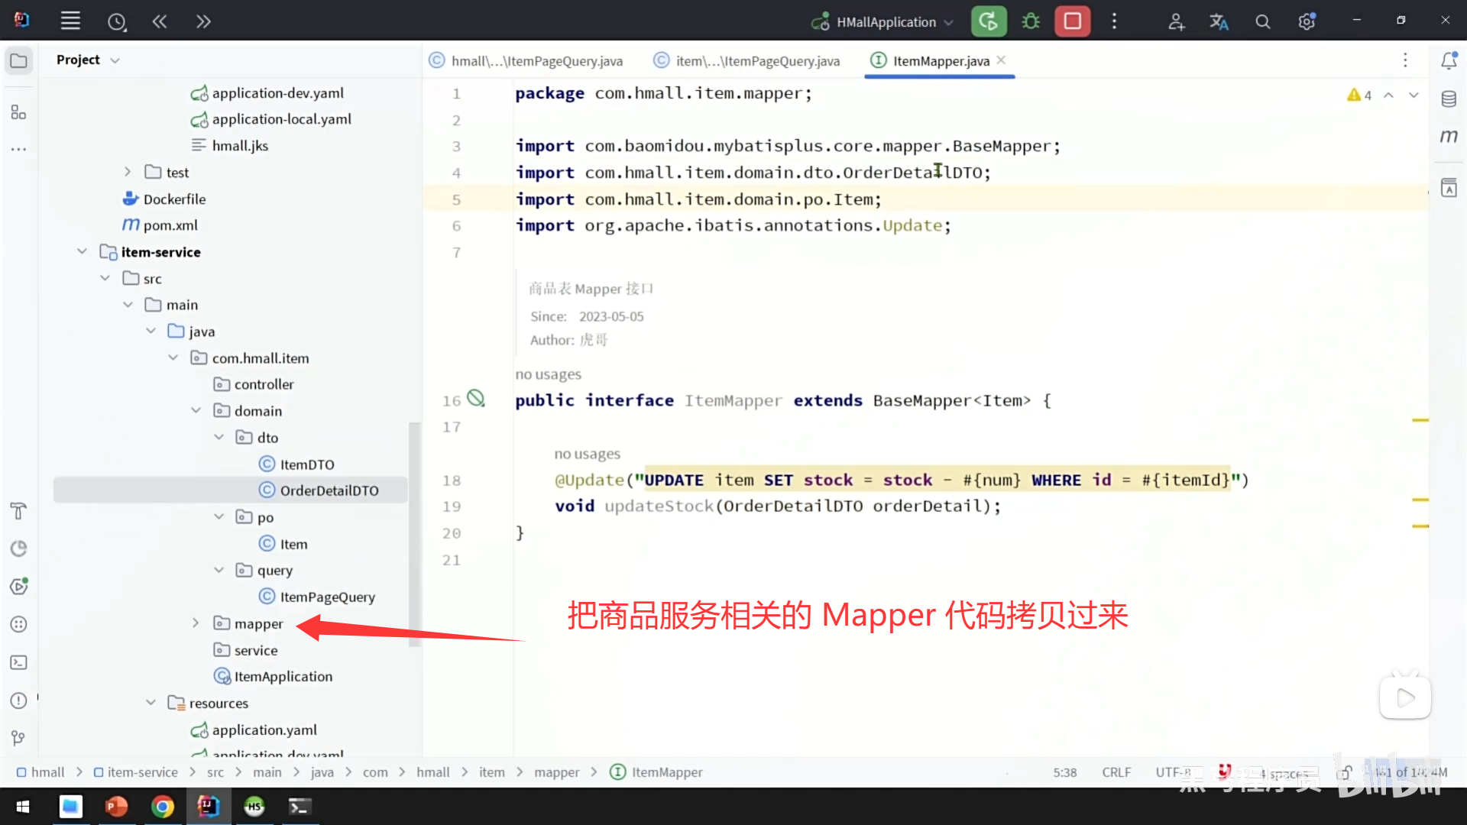Click the Debug bug icon
Image resolution: width=1467 pixels, height=825 pixels.
[1031, 21]
